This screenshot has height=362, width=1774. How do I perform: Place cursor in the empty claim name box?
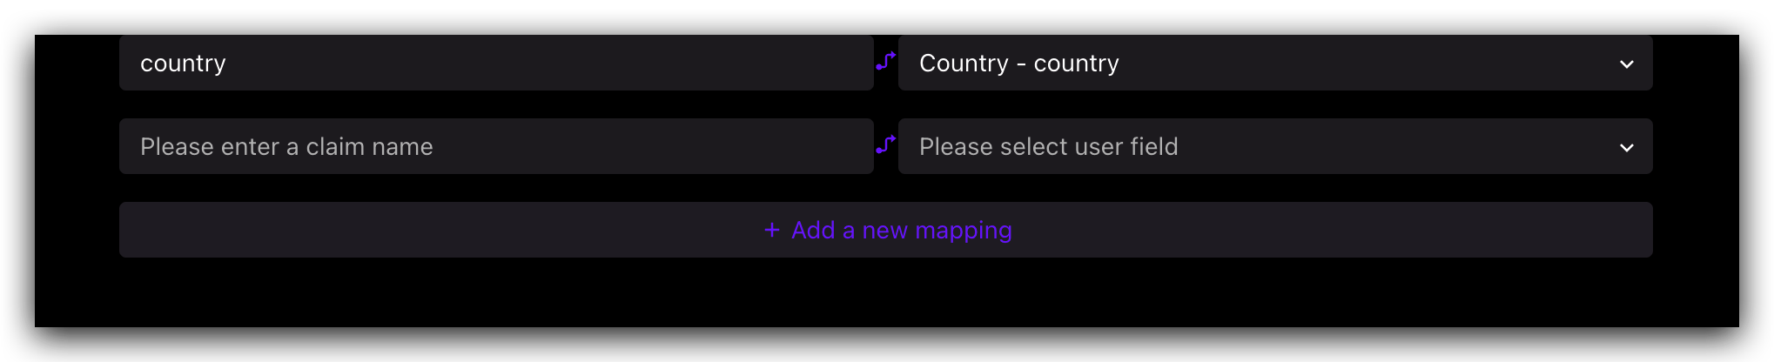coord(495,146)
